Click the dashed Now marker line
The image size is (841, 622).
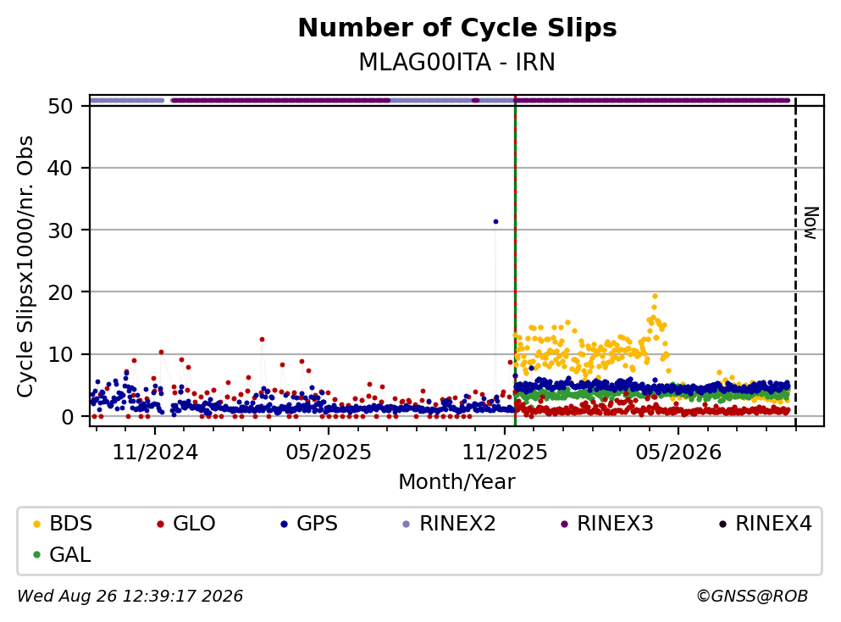(x=795, y=263)
